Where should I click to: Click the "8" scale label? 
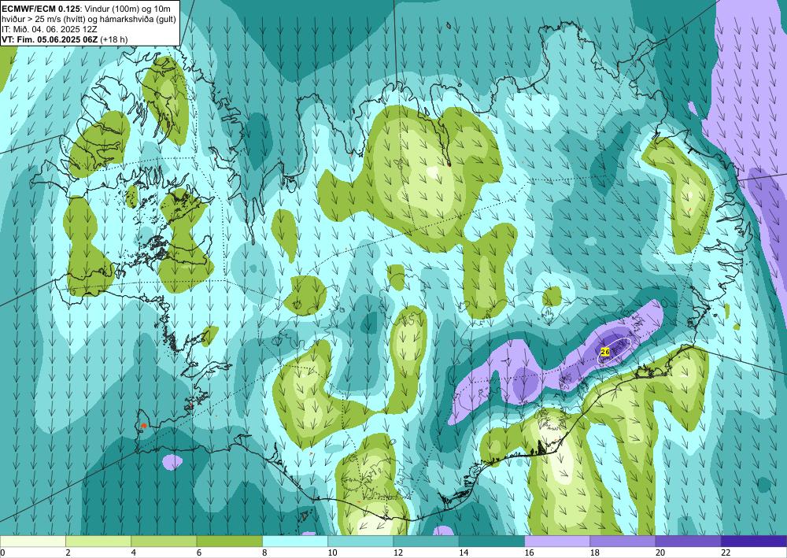click(x=265, y=552)
